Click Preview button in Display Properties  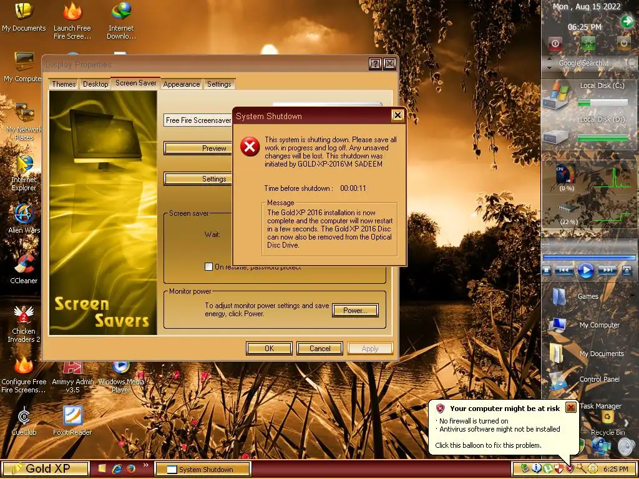click(x=198, y=148)
